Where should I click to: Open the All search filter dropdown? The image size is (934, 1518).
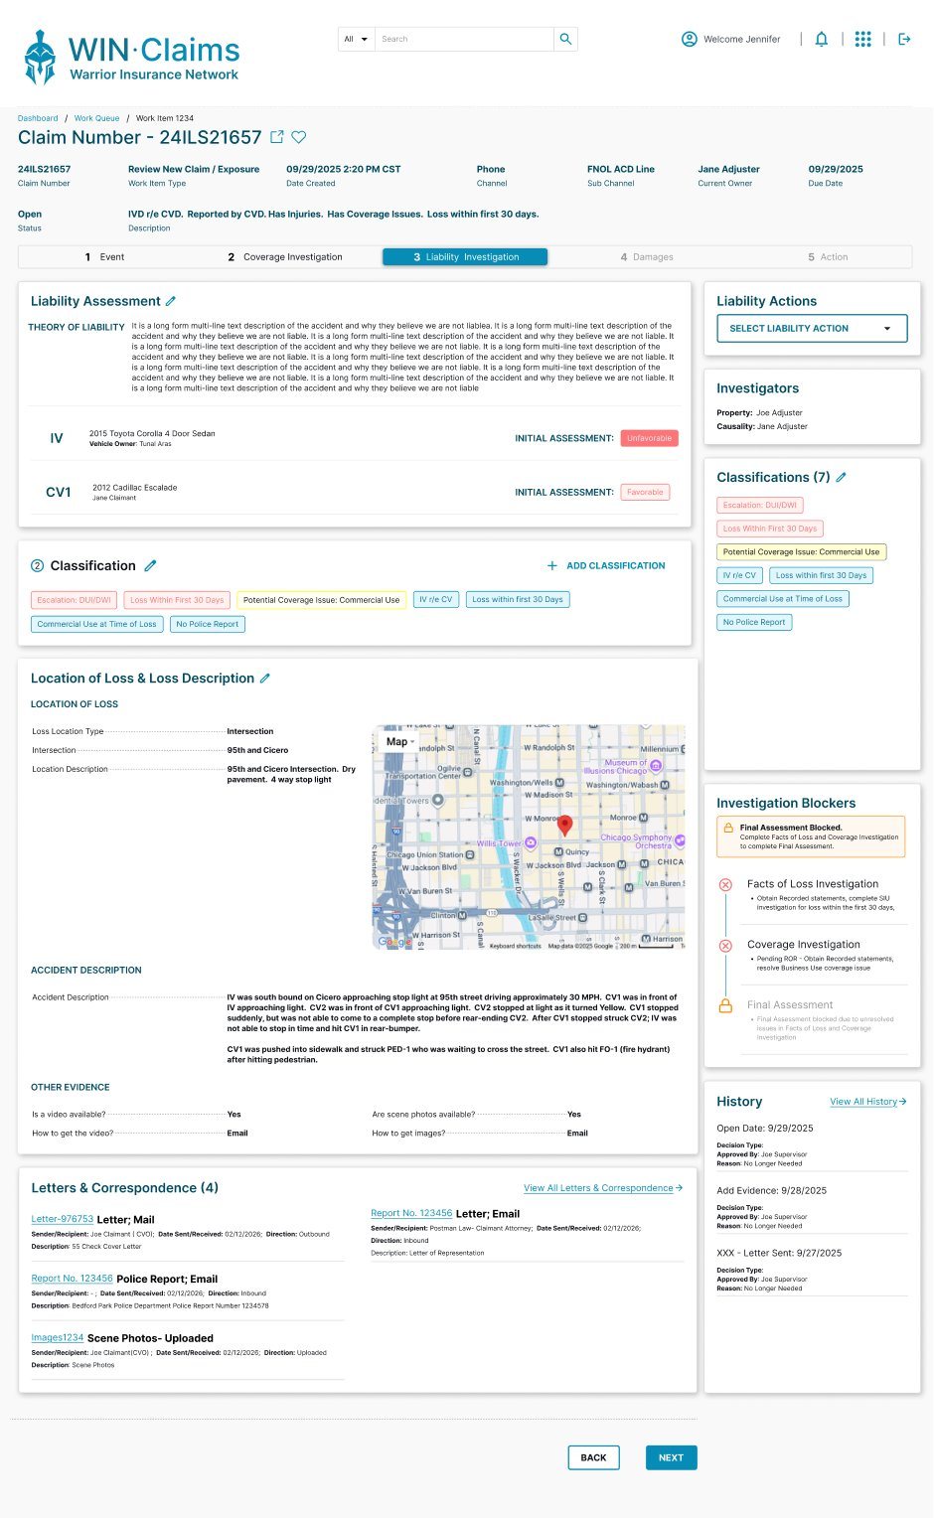tap(356, 39)
